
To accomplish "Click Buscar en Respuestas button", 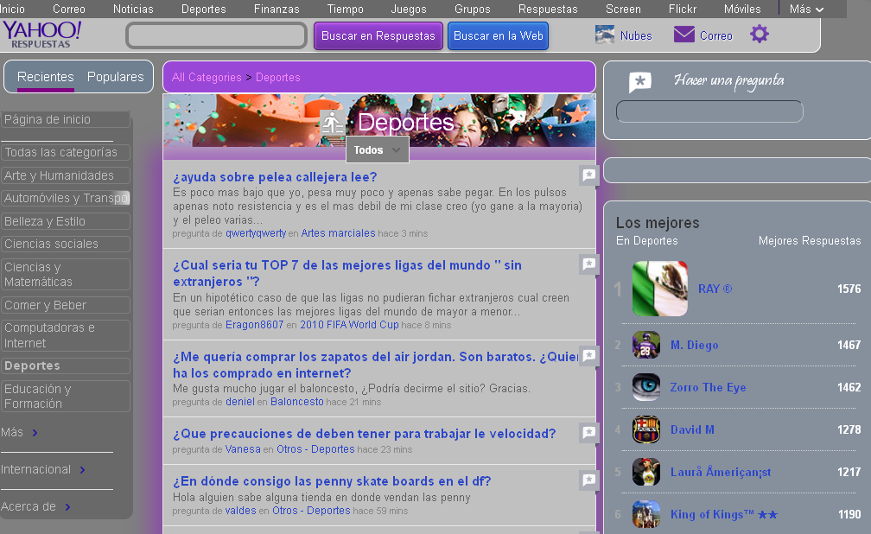I will tap(378, 36).
